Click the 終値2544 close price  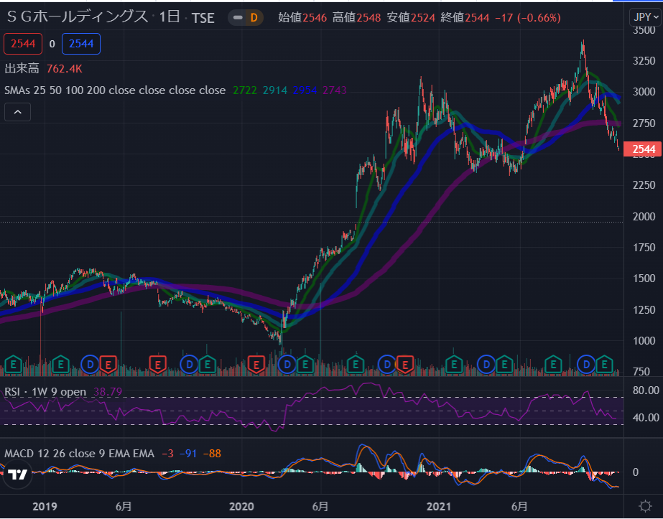pyautogui.click(x=465, y=18)
